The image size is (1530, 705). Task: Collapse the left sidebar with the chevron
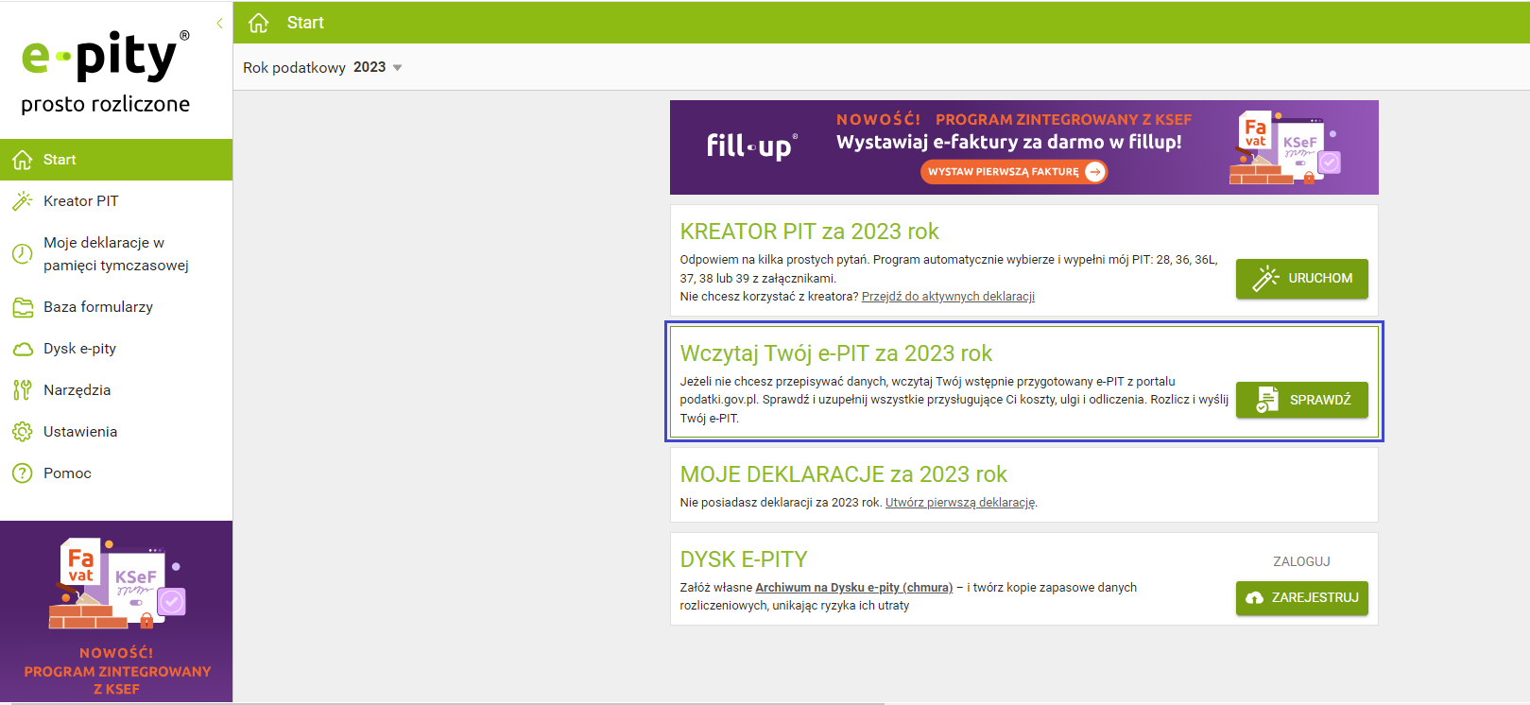[x=219, y=24]
